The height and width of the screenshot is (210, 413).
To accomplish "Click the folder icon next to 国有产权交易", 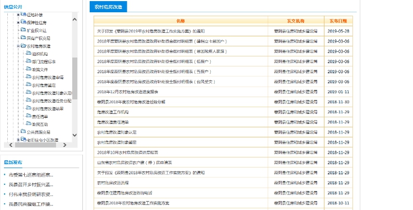I will coord(23,37).
